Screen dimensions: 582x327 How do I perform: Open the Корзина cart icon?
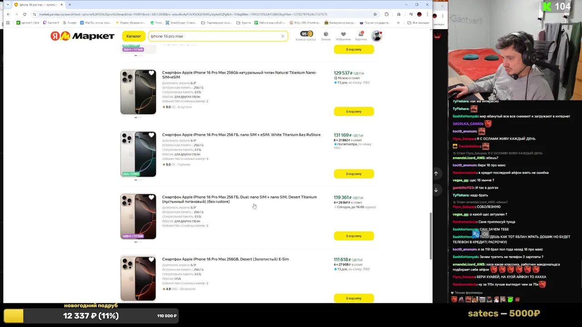(x=361, y=36)
